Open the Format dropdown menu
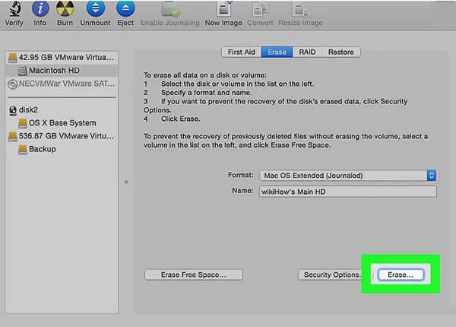Image resolution: width=456 pixels, height=327 pixels. coord(347,175)
